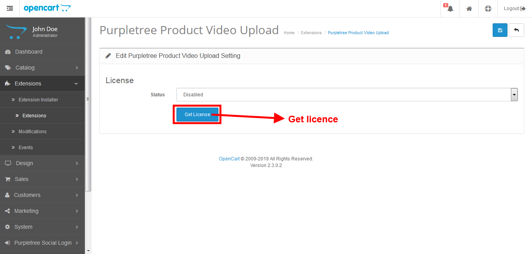Go to Home breadcrumb link
Viewport: 532px width, 254px height.
click(289, 33)
